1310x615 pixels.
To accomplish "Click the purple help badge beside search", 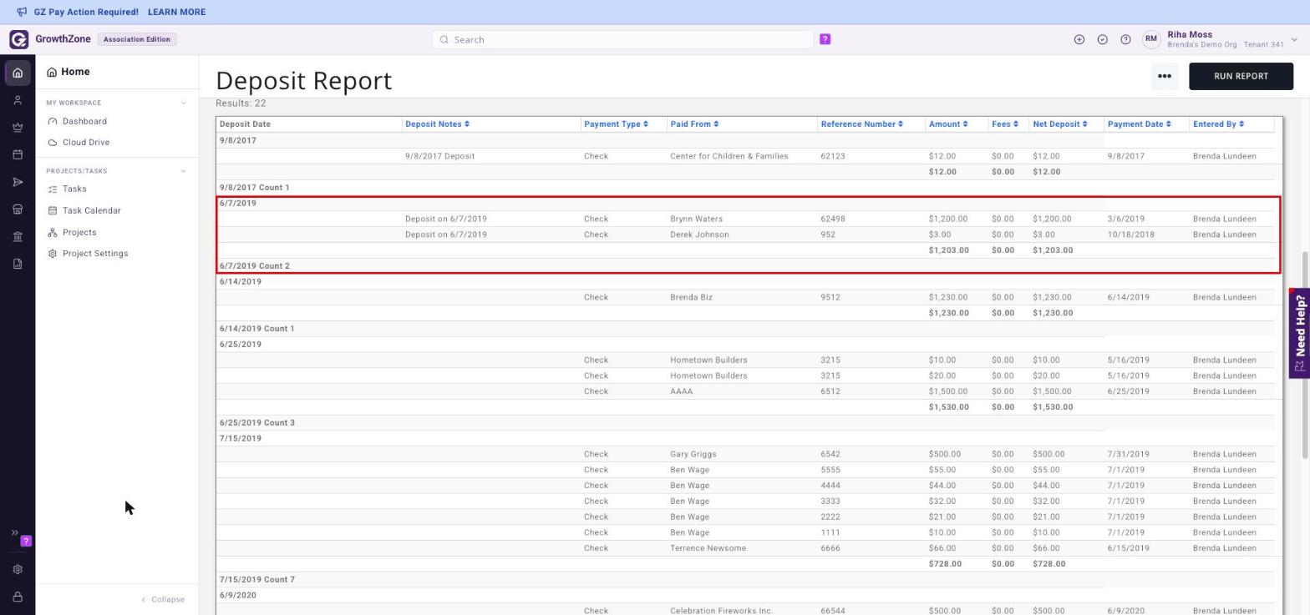I will tap(825, 39).
